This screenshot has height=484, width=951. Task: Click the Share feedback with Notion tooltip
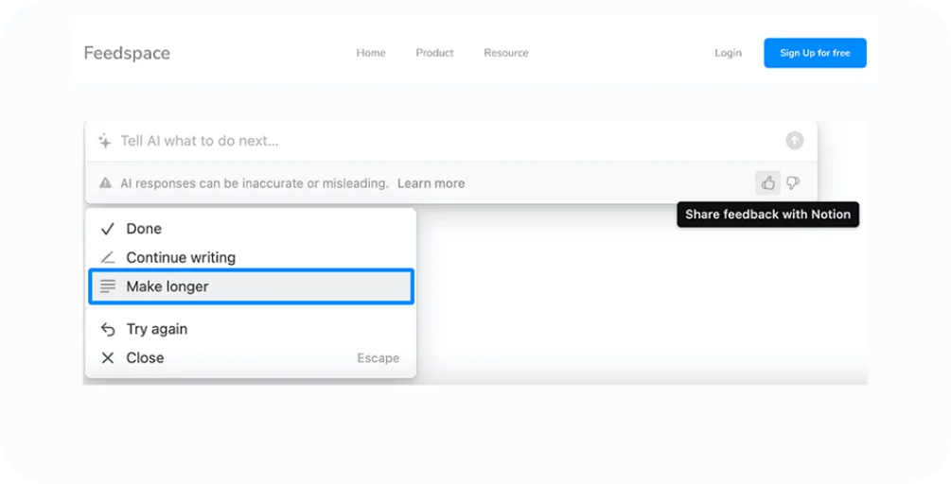coord(767,215)
